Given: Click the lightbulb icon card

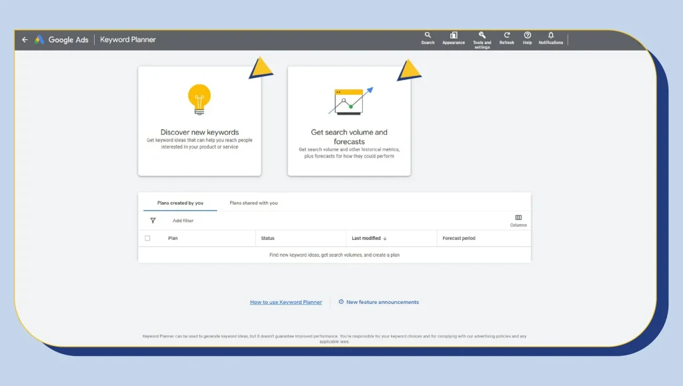Looking at the screenshot, I should 199,99.
